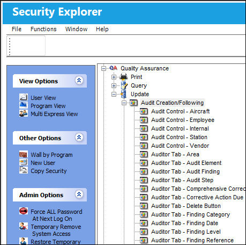Select Audit Control - Employee row

183,120
